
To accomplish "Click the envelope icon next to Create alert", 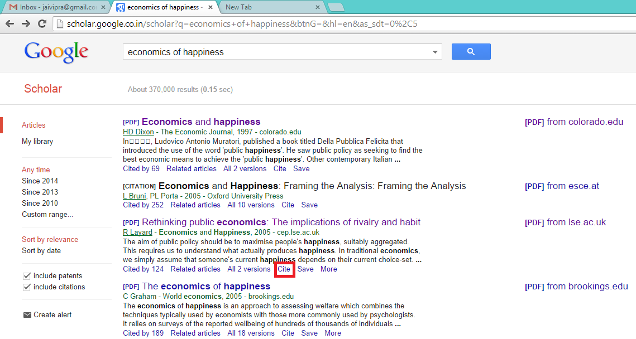I will click(x=27, y=315).
